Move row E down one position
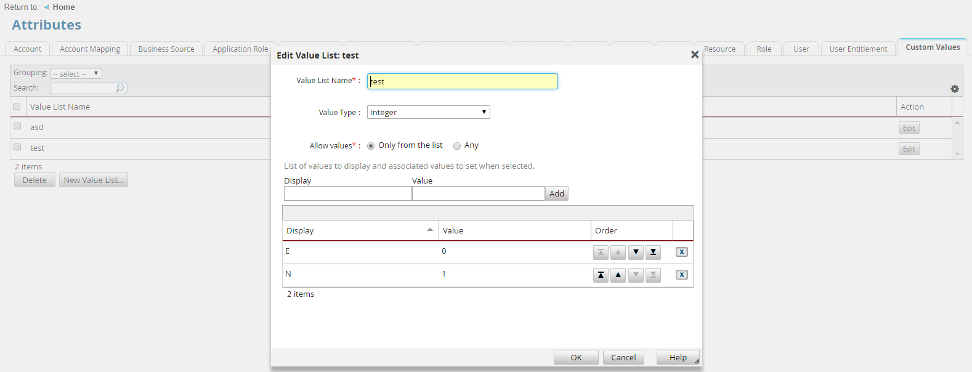Viewport: 972px width, 372px height. [x=636, y=252]
